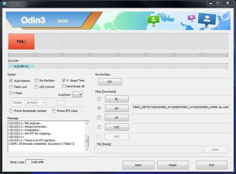The image size is (236, 174).
Task: Click the Exit button
Action: pos(212,165)
